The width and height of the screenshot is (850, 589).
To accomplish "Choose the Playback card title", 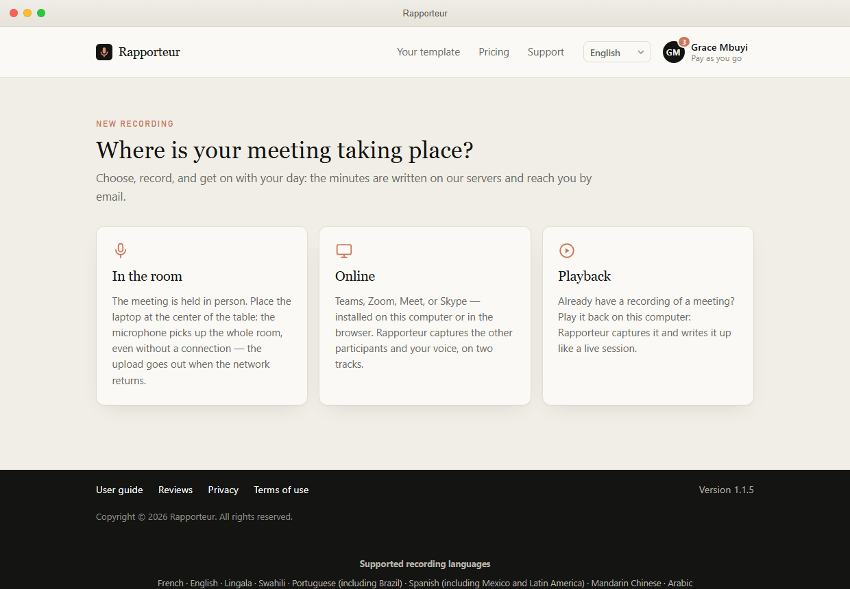I will pos(584,276).
